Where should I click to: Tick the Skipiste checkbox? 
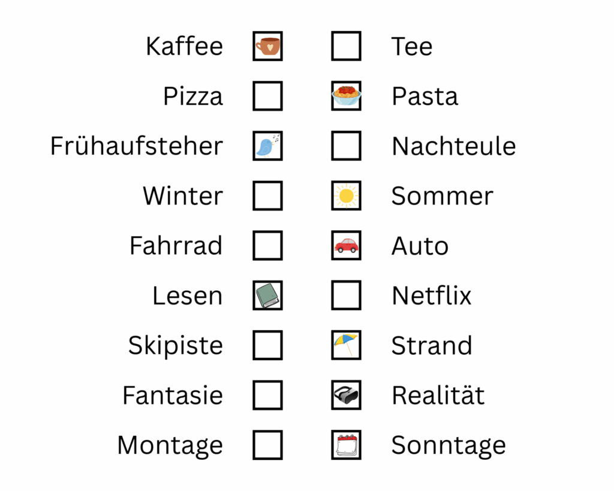coord(267,345)
